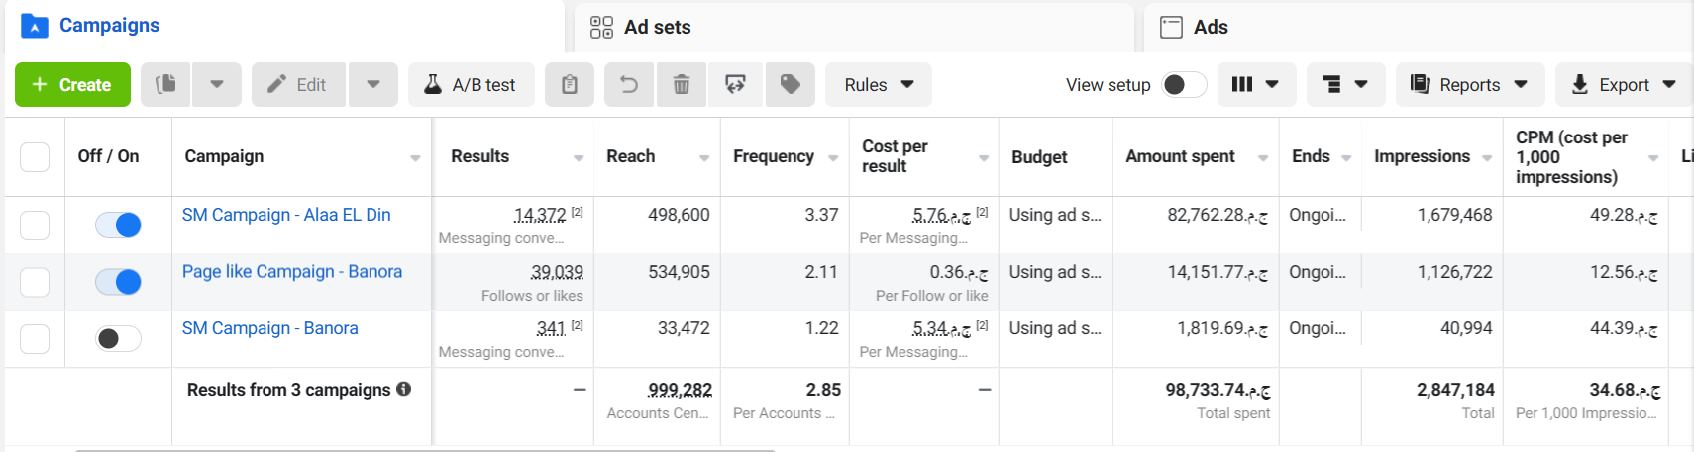1694x452 pixels.
Task: Click the Ads window icon
Action: pyautogui.click(x=1171, y=28)
